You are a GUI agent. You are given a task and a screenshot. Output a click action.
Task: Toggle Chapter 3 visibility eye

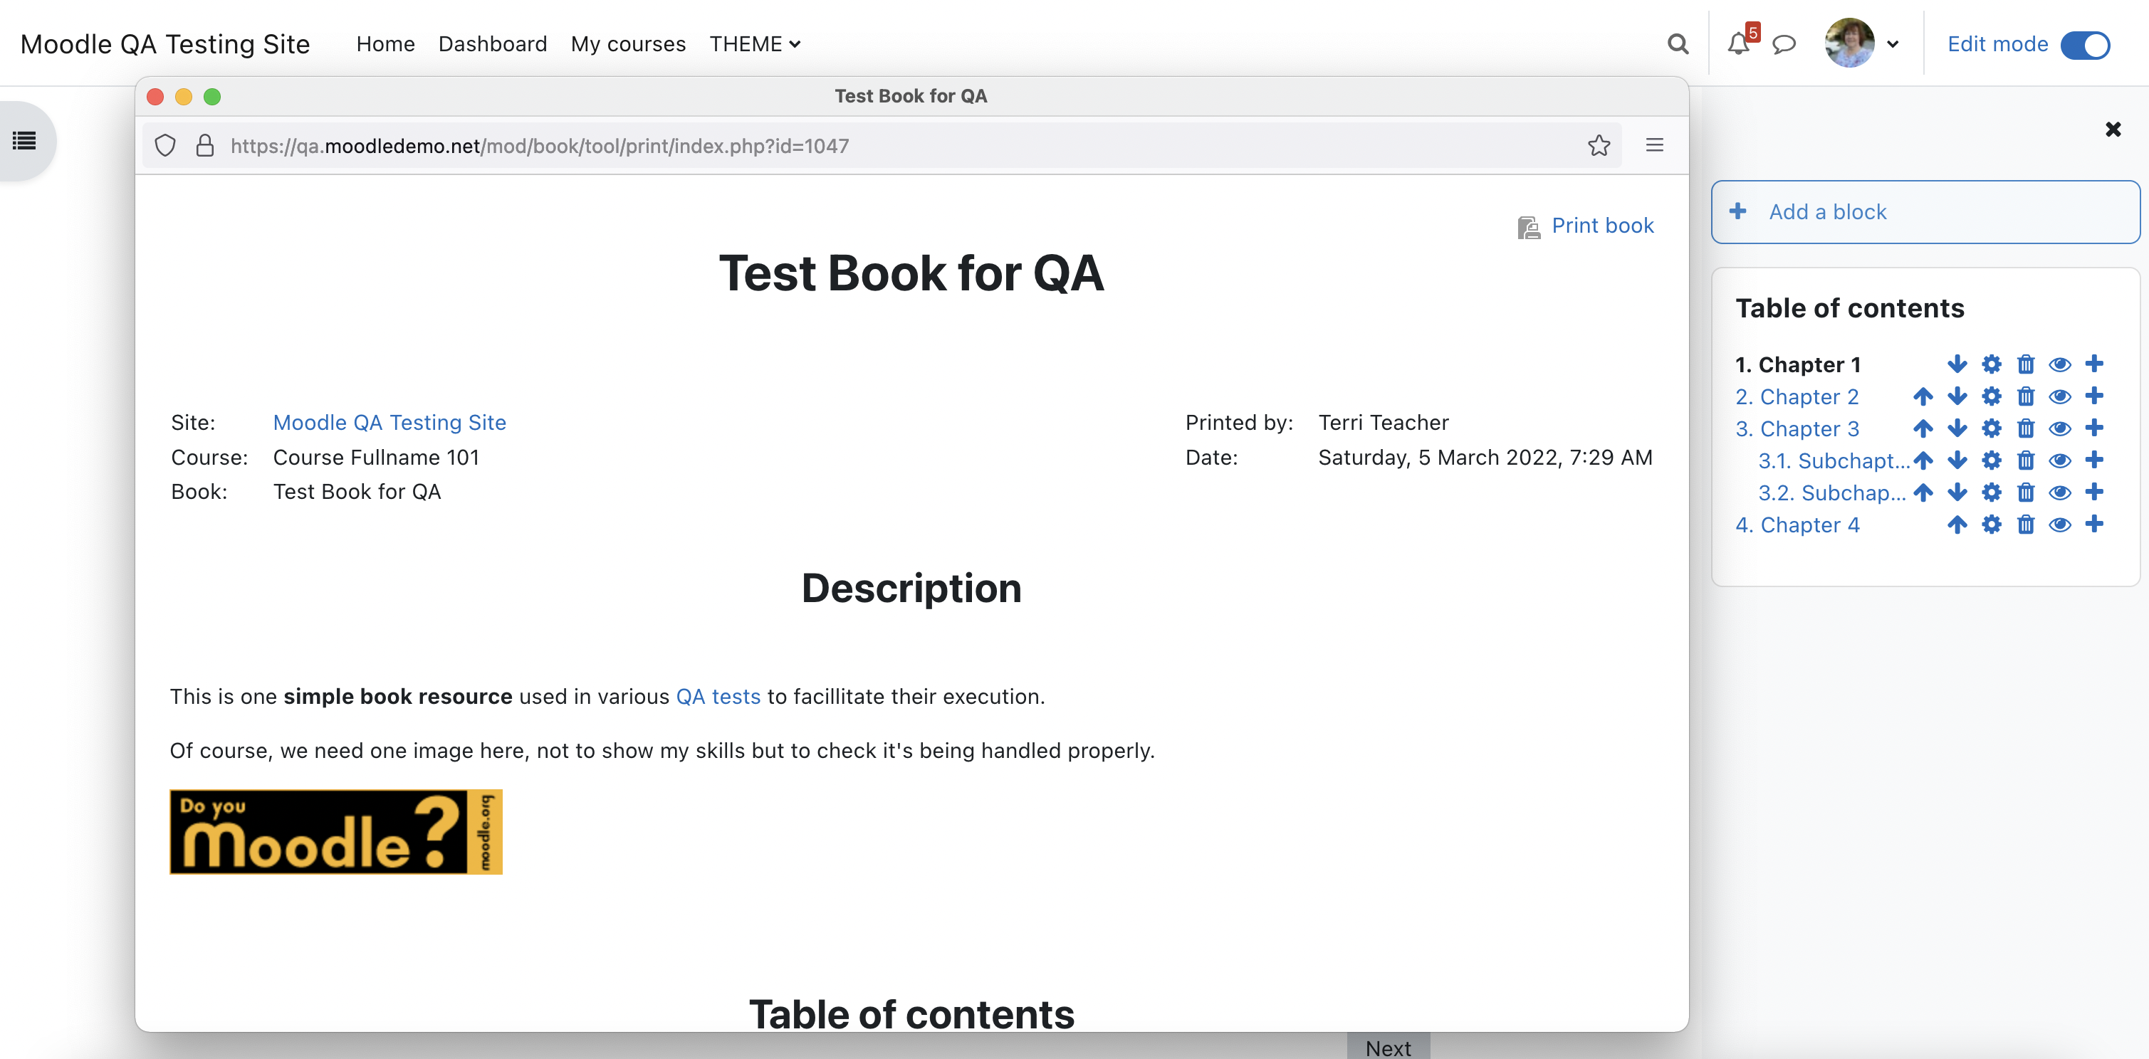(2060, 428)
